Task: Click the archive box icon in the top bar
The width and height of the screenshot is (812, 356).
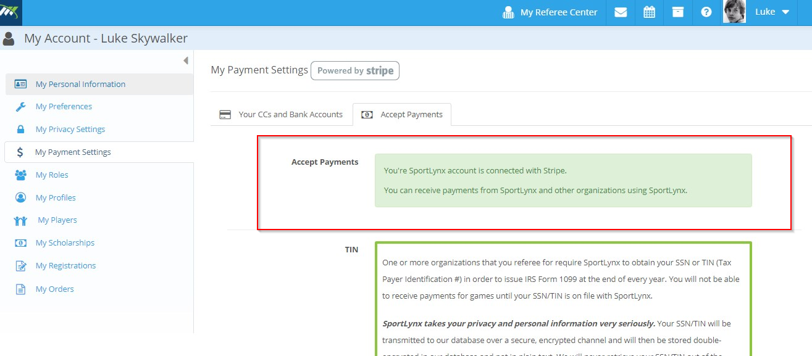Action: (x=678, y=12)
